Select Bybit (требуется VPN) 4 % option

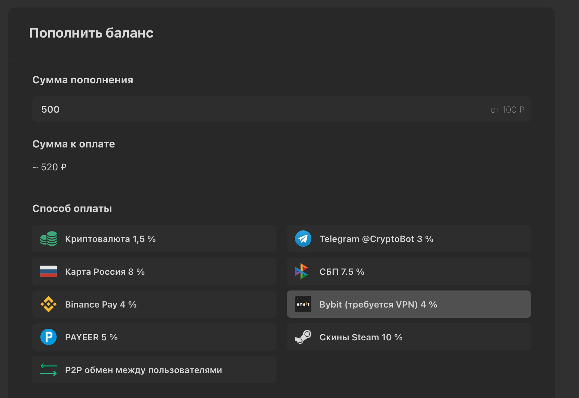click(x=408, y=304)
